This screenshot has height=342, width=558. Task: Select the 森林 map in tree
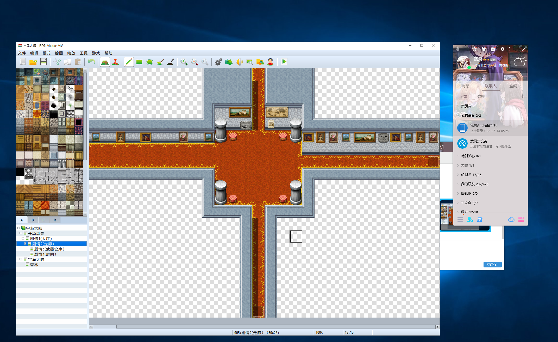click(x=34, y=265)
